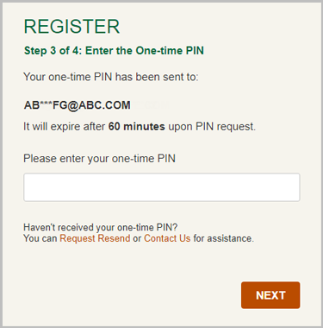Click the phrase upon PIN request
This screenshot has width=323, height=328.
[212, 127]
